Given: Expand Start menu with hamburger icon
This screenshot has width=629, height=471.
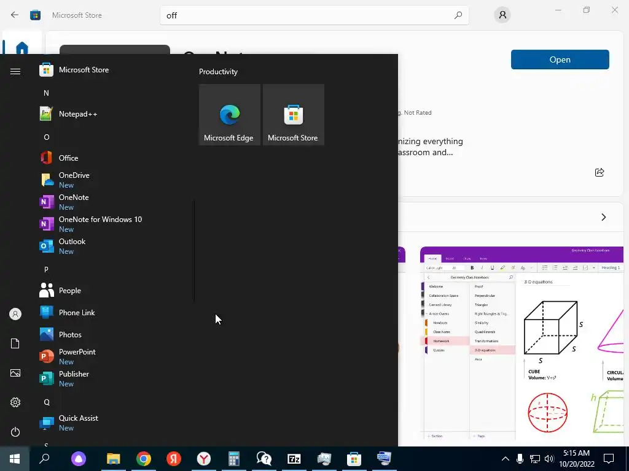Looking at the screenshot, I should coord(15,71).
